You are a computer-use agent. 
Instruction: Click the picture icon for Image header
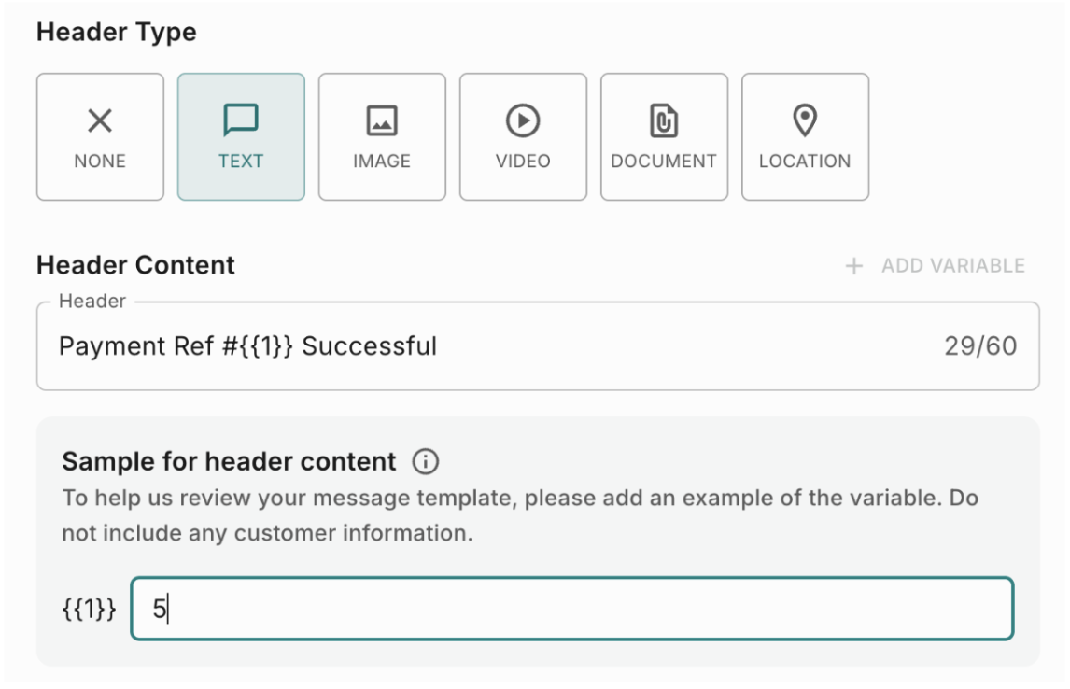point(382,120)
